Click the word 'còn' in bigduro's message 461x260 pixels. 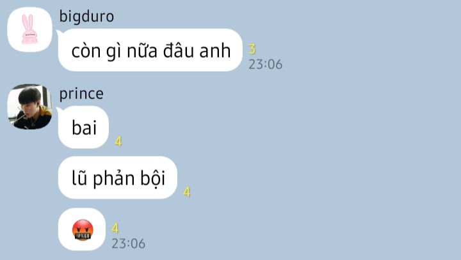(86, 50)
